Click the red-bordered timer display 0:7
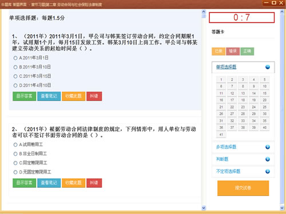The image size is (286, 214). coord(241,18)
